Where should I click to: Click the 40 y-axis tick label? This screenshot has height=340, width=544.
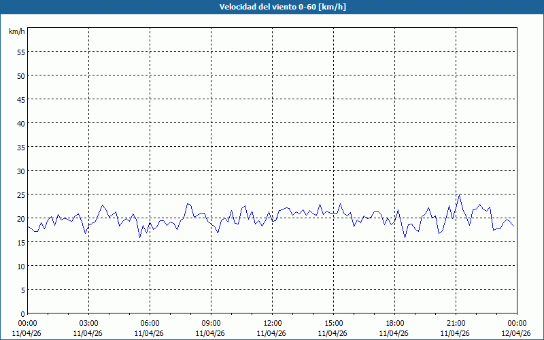pyautogui.click(x=20, y=123)
